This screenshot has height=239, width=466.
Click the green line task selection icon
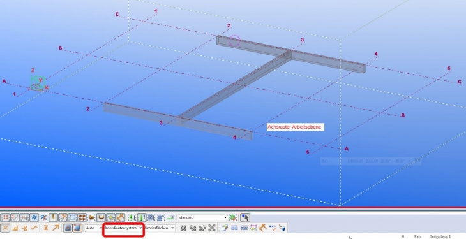point(170,217)
